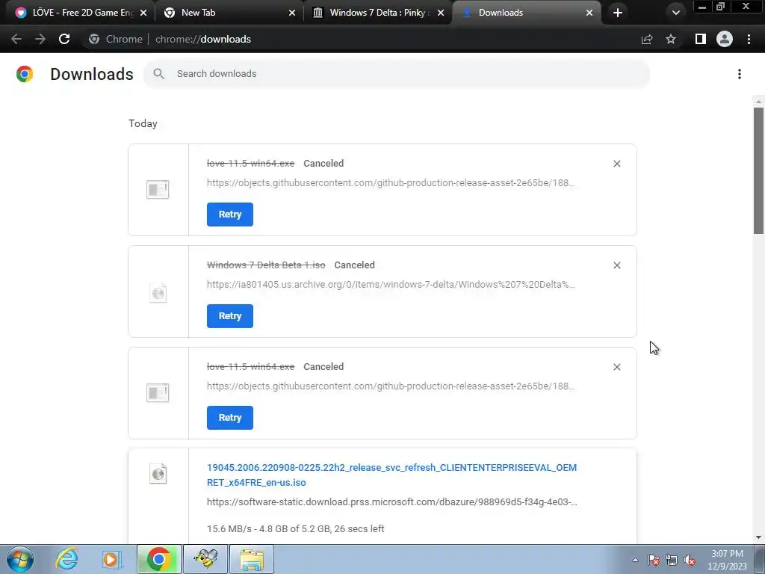
Task: Remove Windows 7 Delta Beta 1.iso from list
Action: click(616, 265)
